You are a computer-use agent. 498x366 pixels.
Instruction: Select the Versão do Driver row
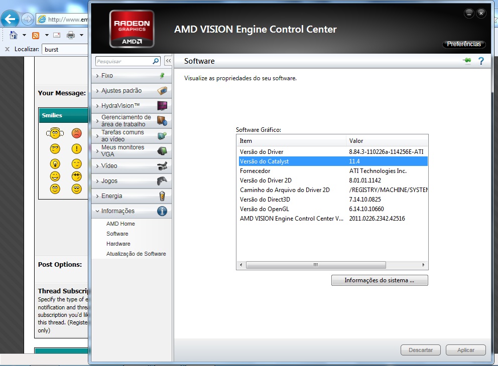pos(333,151)
